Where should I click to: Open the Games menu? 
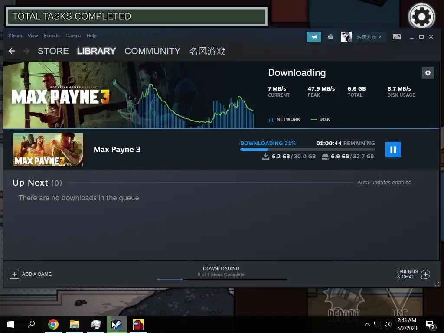click(x=73, y=36)
